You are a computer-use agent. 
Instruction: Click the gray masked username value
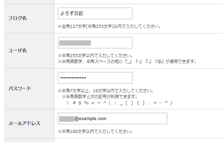(x=75, y=43)
